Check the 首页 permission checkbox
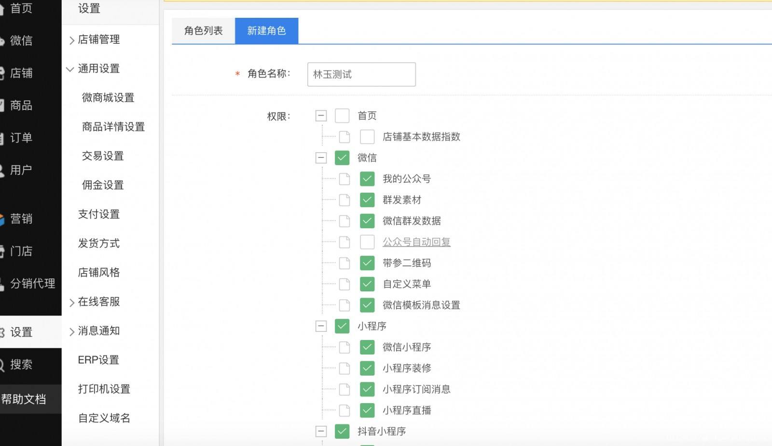 click(342, 116)
